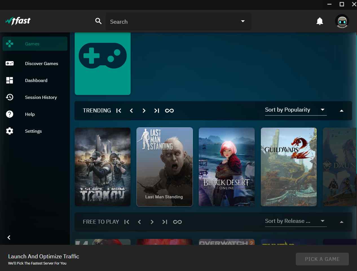Screen dimensions: 357x271
Task: Collapse the Free To Play section
Action: point(341,222)
